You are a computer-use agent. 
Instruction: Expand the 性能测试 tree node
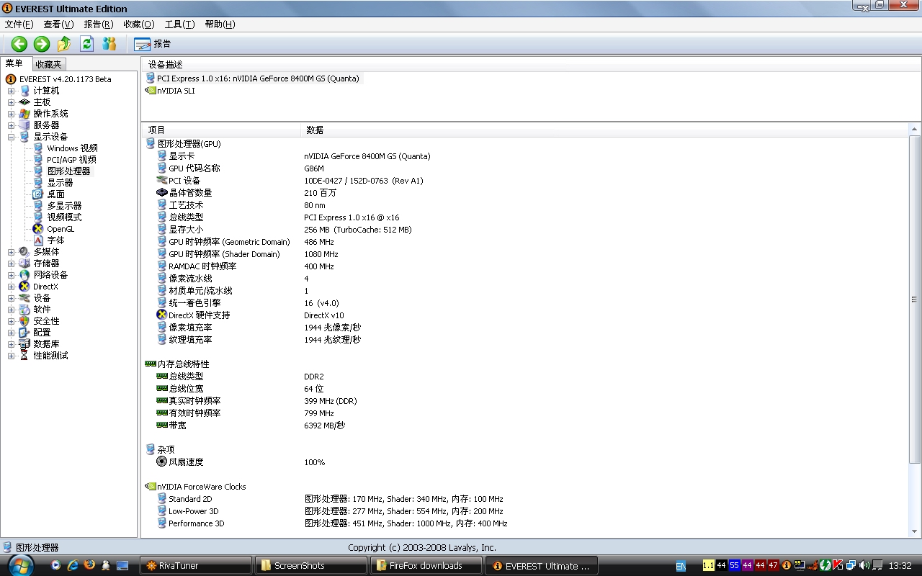(11, 356)
